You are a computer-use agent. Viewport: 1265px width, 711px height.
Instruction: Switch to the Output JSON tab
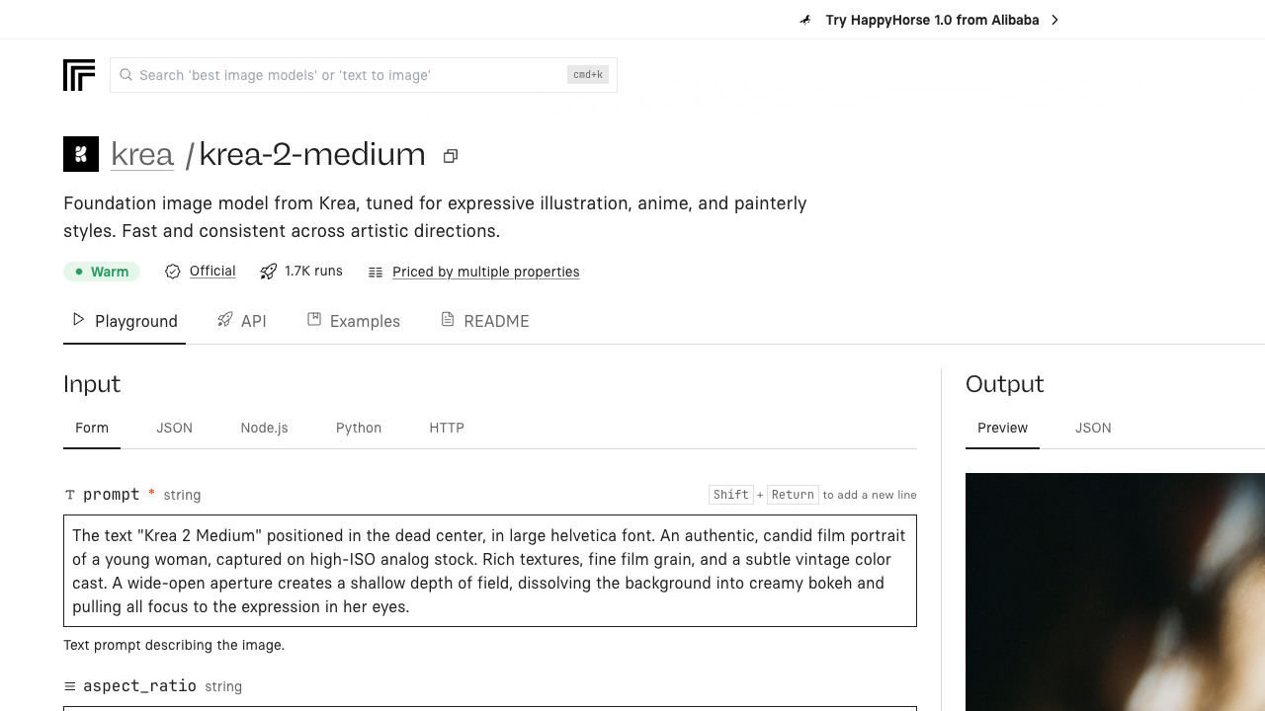[1093, 428]
